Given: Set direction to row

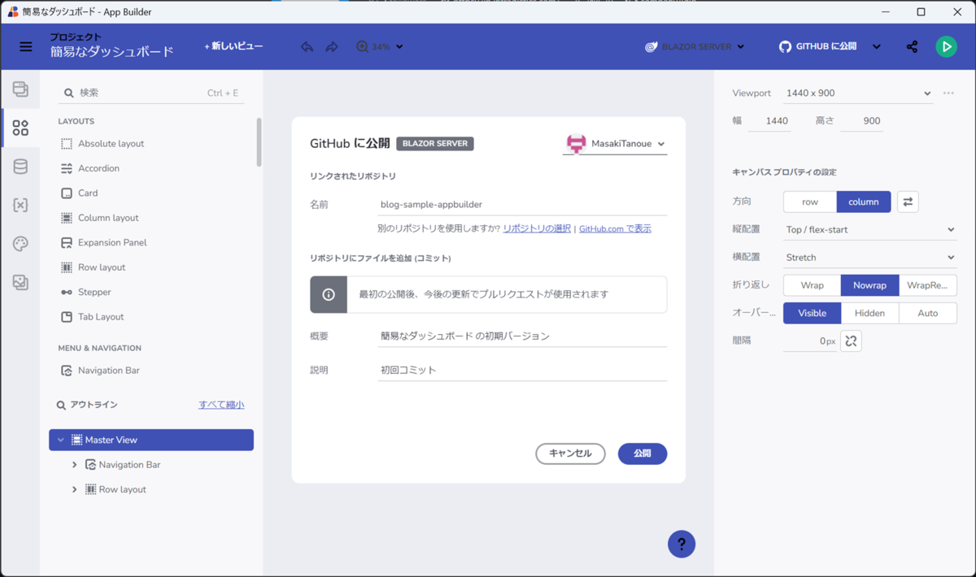Looking at the screenshot, I should [x=810, y=202].
